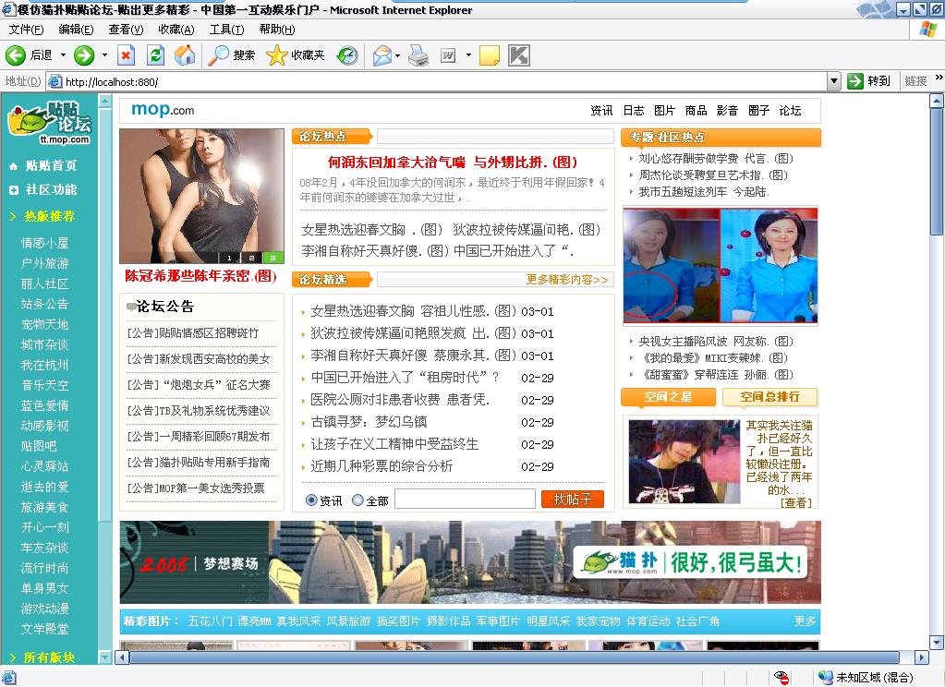The width and height of the screenshot is (945, 687).
Task: Open the Search (搜索) toolbar button
Action: [x=232, y=55]
